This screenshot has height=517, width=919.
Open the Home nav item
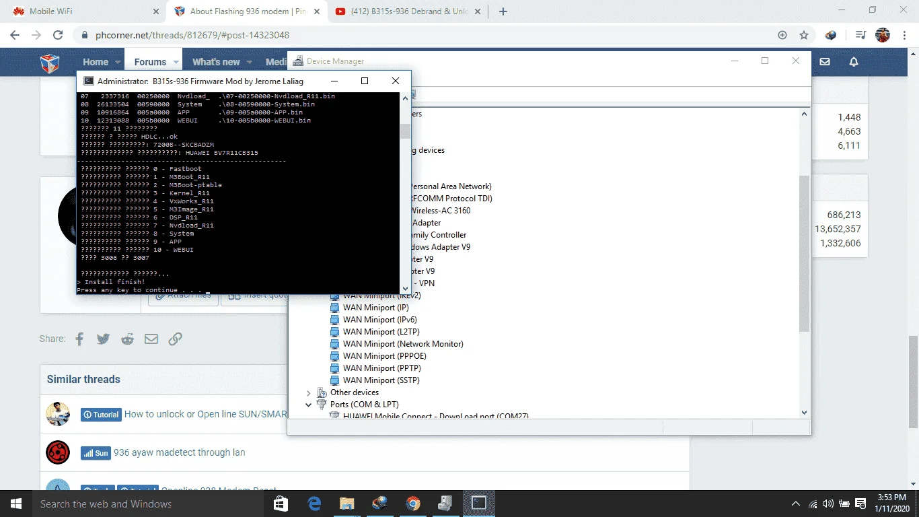[x=96, y=62]
